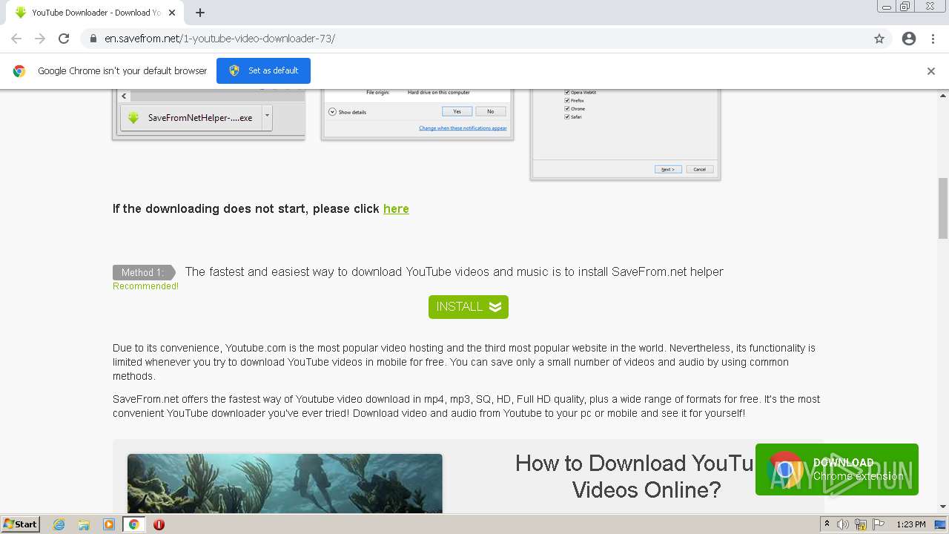Click the 1:23 PM system clock
This screenshot has height=534, width=949.
[x=911, y=524]
